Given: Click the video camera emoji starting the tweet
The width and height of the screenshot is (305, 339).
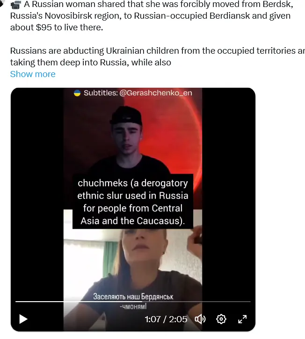Looking at the screenshot, I should pos(16,5).
